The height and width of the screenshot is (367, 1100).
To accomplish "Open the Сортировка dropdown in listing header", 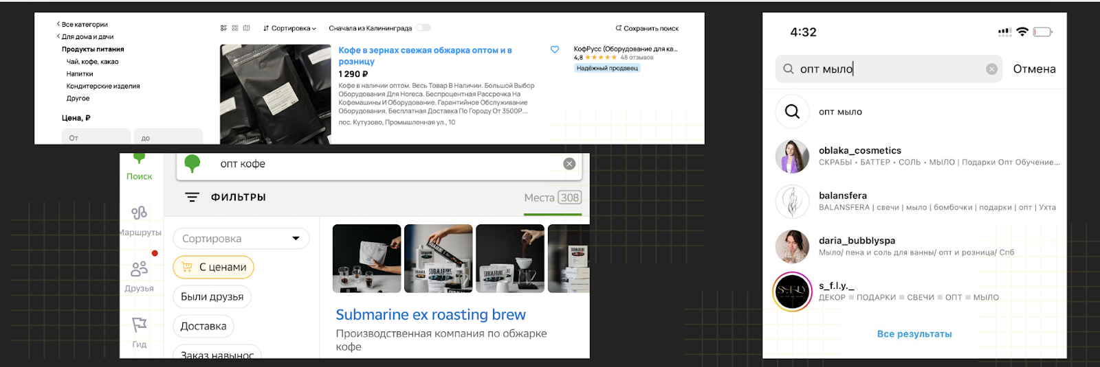I will (289, 28).
